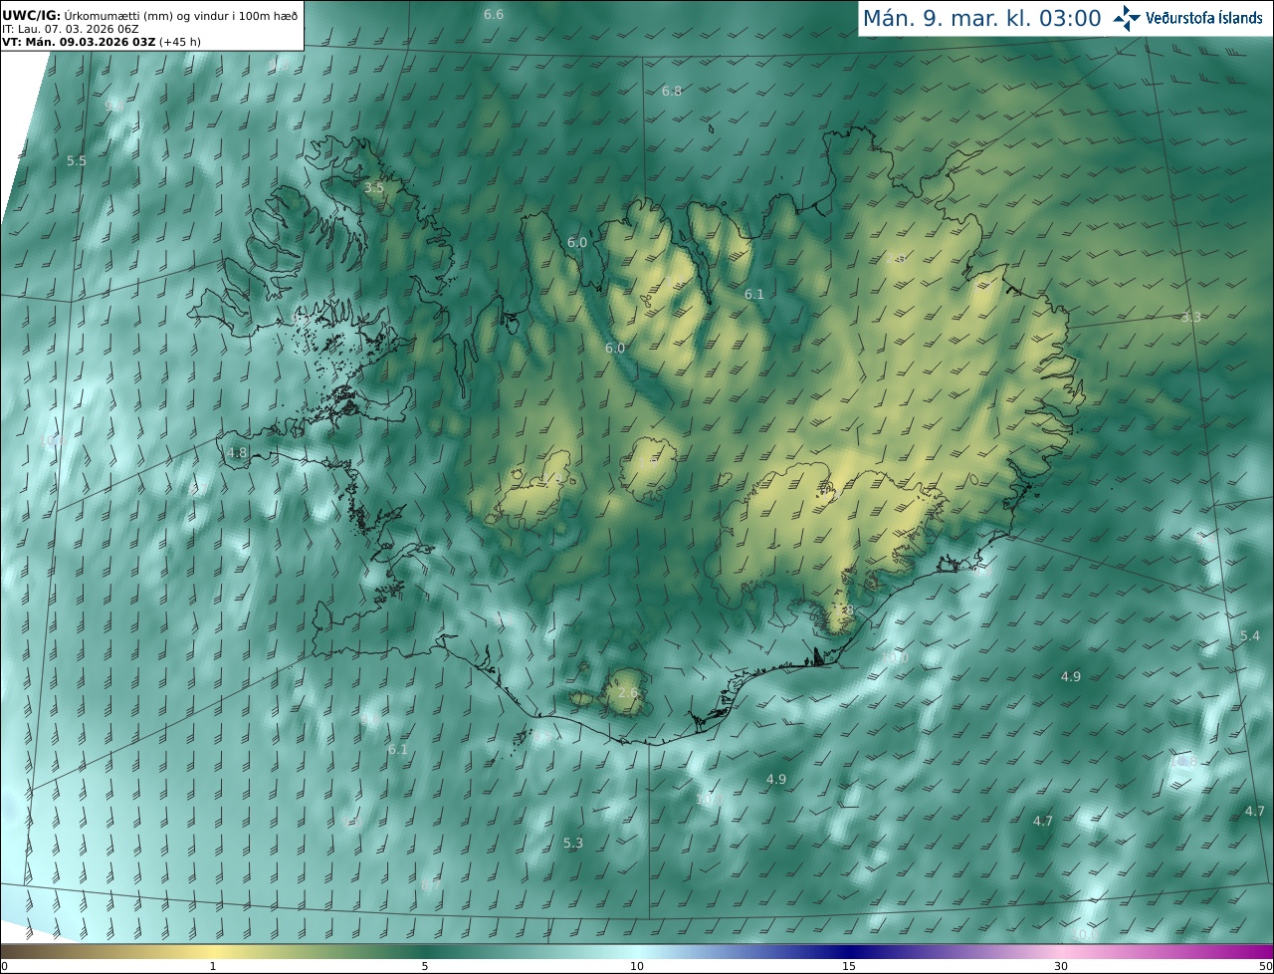
Task: Click the colorbar tick label 50
Action: pyautogui.click(x=1266, y=966)
